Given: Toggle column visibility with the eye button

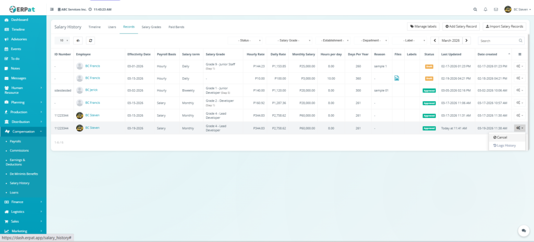Looking at the screenshot, I should click(x=78, y=40).
